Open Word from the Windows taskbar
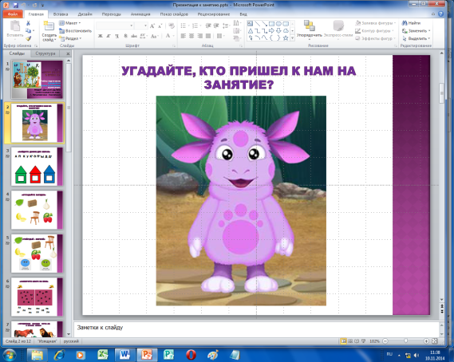The image size is (454, 362). [x=125, y=355]
